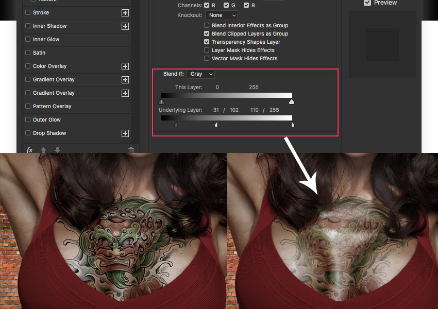Uncheck Transparency Shapes Layer option
Screen dimensions: 438x309
click(x=207, y=42)
